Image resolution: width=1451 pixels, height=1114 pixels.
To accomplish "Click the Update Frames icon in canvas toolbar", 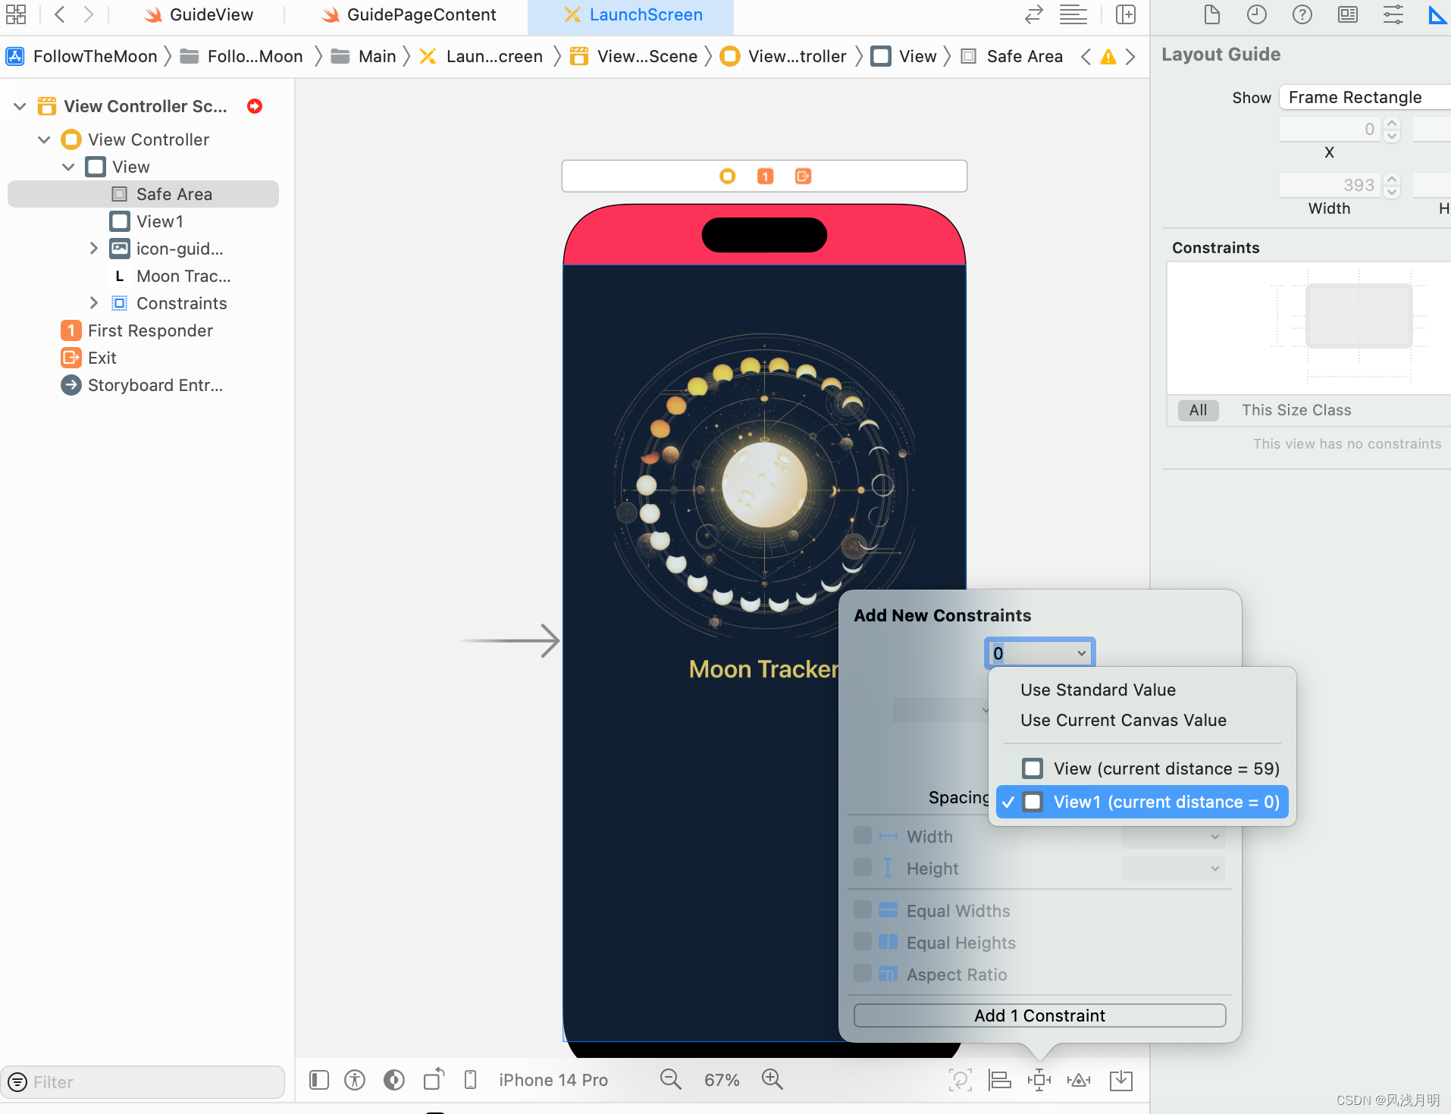I will [x=960, y=1079].
